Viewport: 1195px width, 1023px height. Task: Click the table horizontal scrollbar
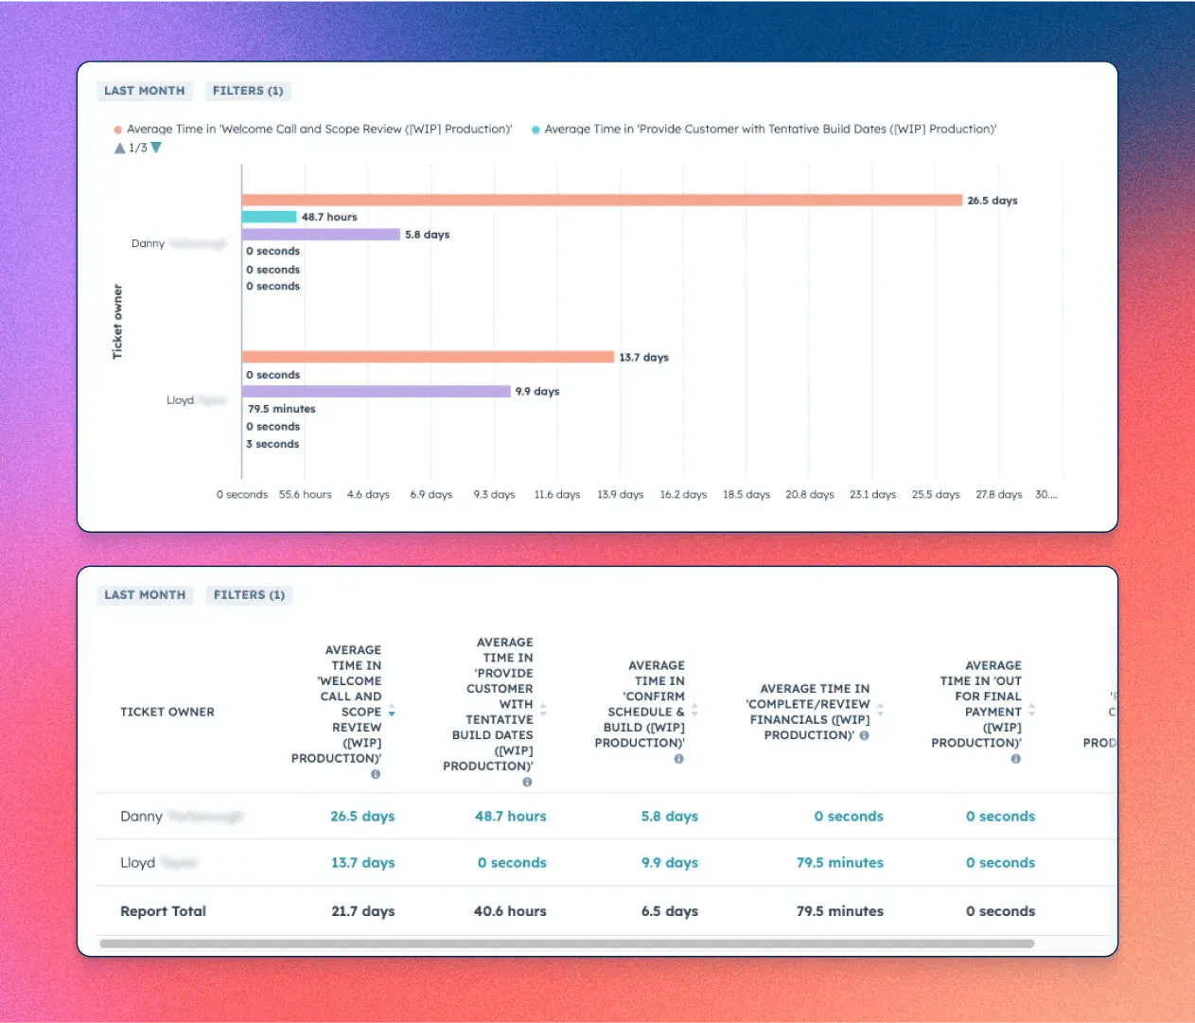point(567,944)
